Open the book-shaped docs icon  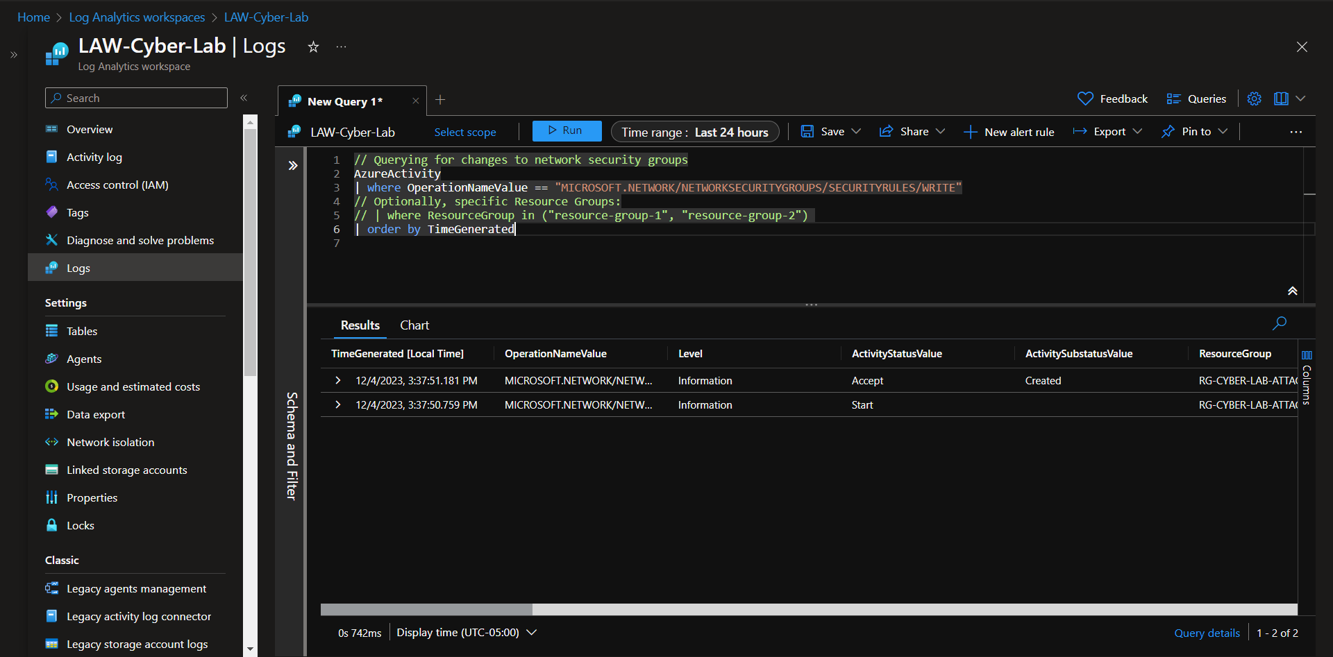coord(1281,99)
